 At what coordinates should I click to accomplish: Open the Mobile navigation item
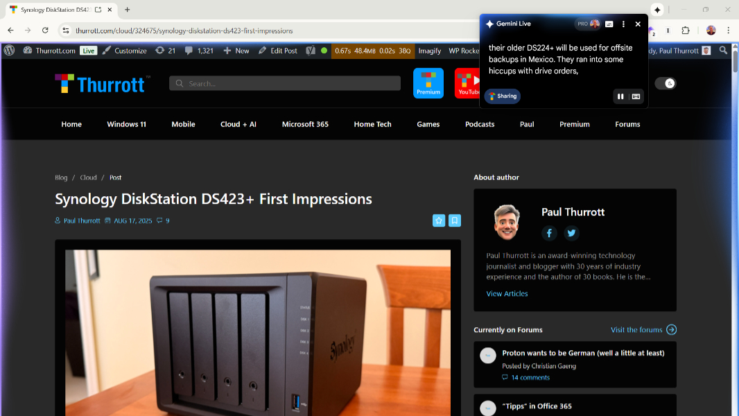point(183,124)
